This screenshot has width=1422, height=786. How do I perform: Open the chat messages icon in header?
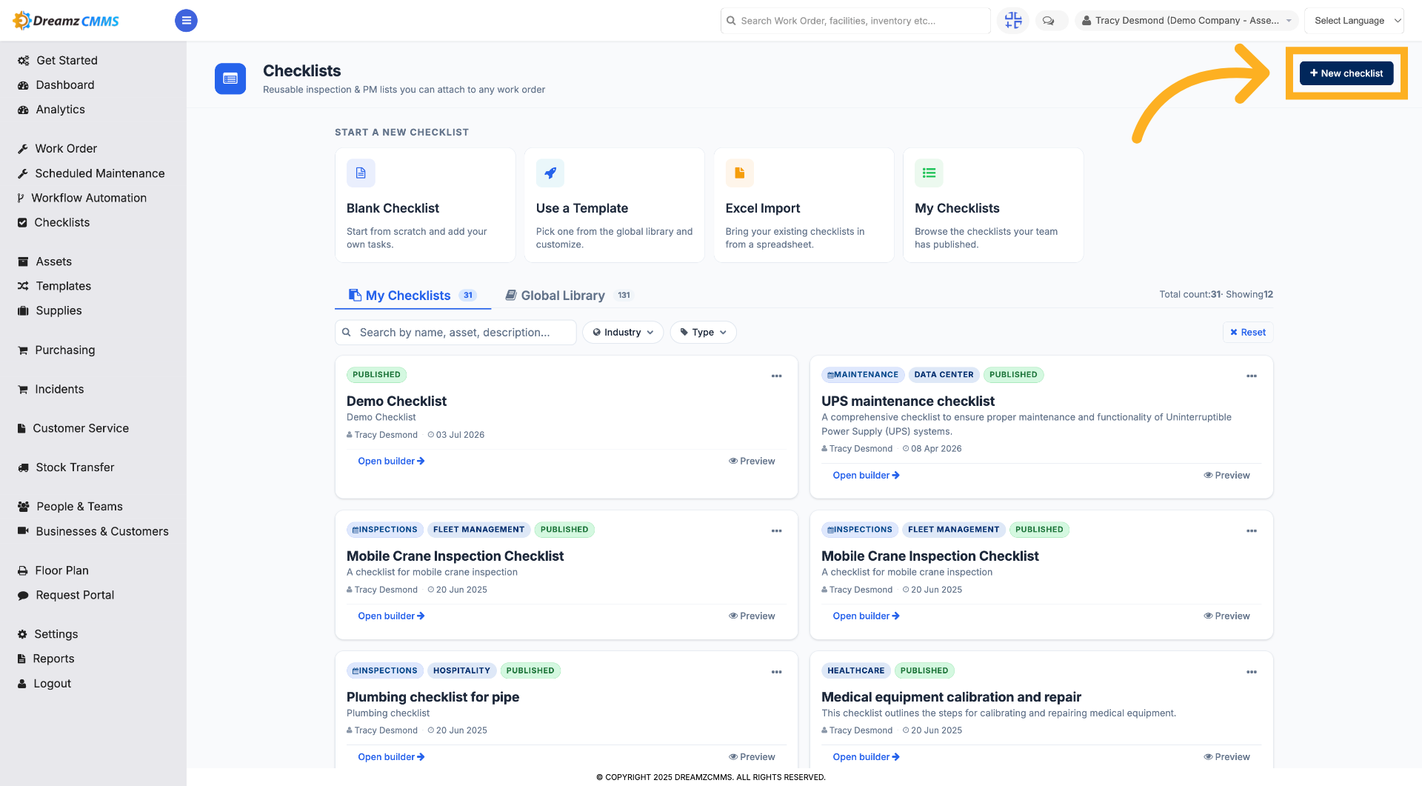pyautogui.click(x=1048, y=21)
